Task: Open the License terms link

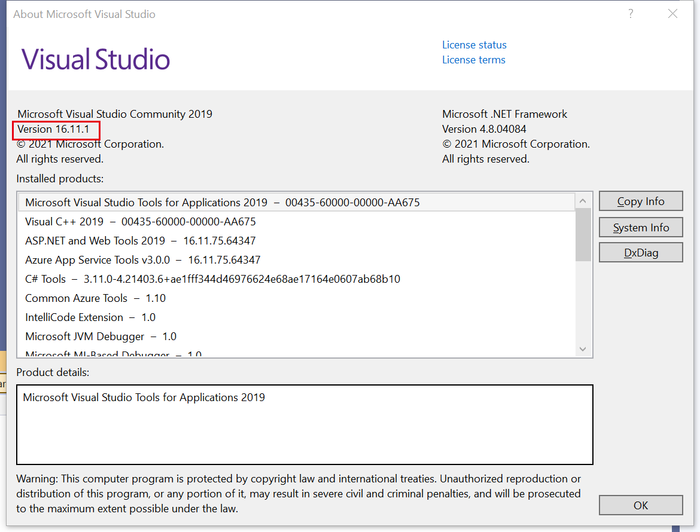Action: click(x=474, y=60)
